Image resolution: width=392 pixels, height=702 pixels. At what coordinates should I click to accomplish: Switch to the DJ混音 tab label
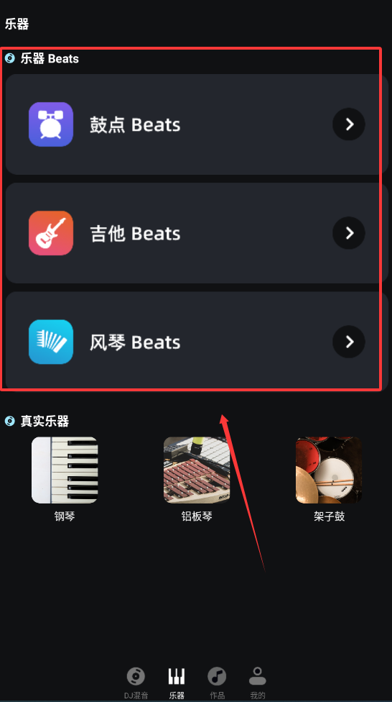(136, 696)
